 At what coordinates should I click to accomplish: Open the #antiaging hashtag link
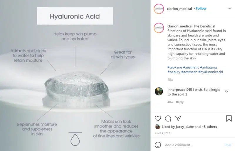pyautogui.click(x=208, y=67)
